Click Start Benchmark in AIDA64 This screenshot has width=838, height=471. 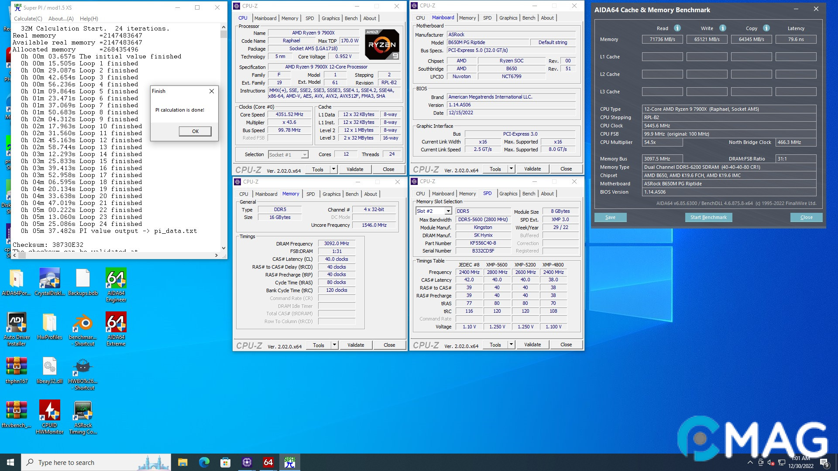(708, 217)
